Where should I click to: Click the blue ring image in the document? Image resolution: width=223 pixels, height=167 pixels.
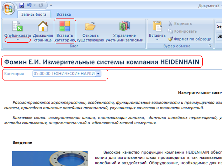(x=50, y=159)
